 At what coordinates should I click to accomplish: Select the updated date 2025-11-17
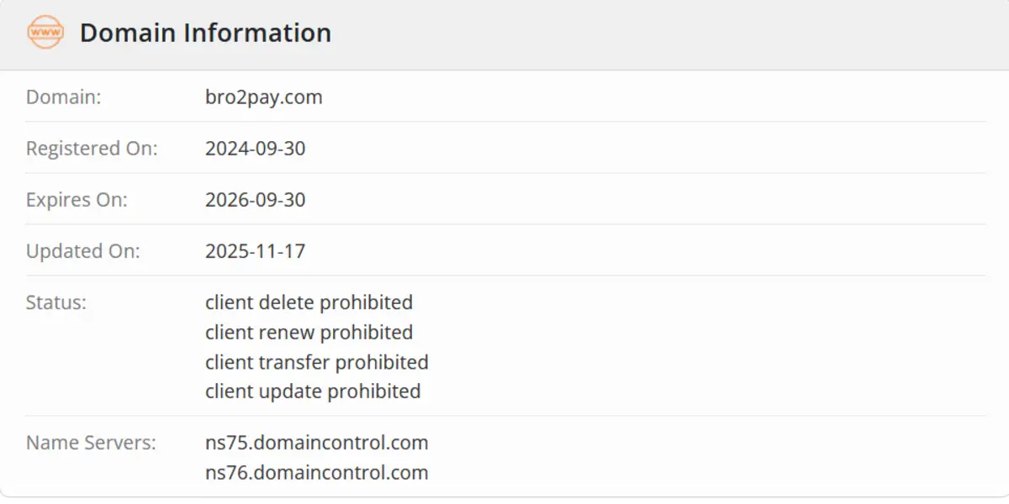(x=255, y=251)
